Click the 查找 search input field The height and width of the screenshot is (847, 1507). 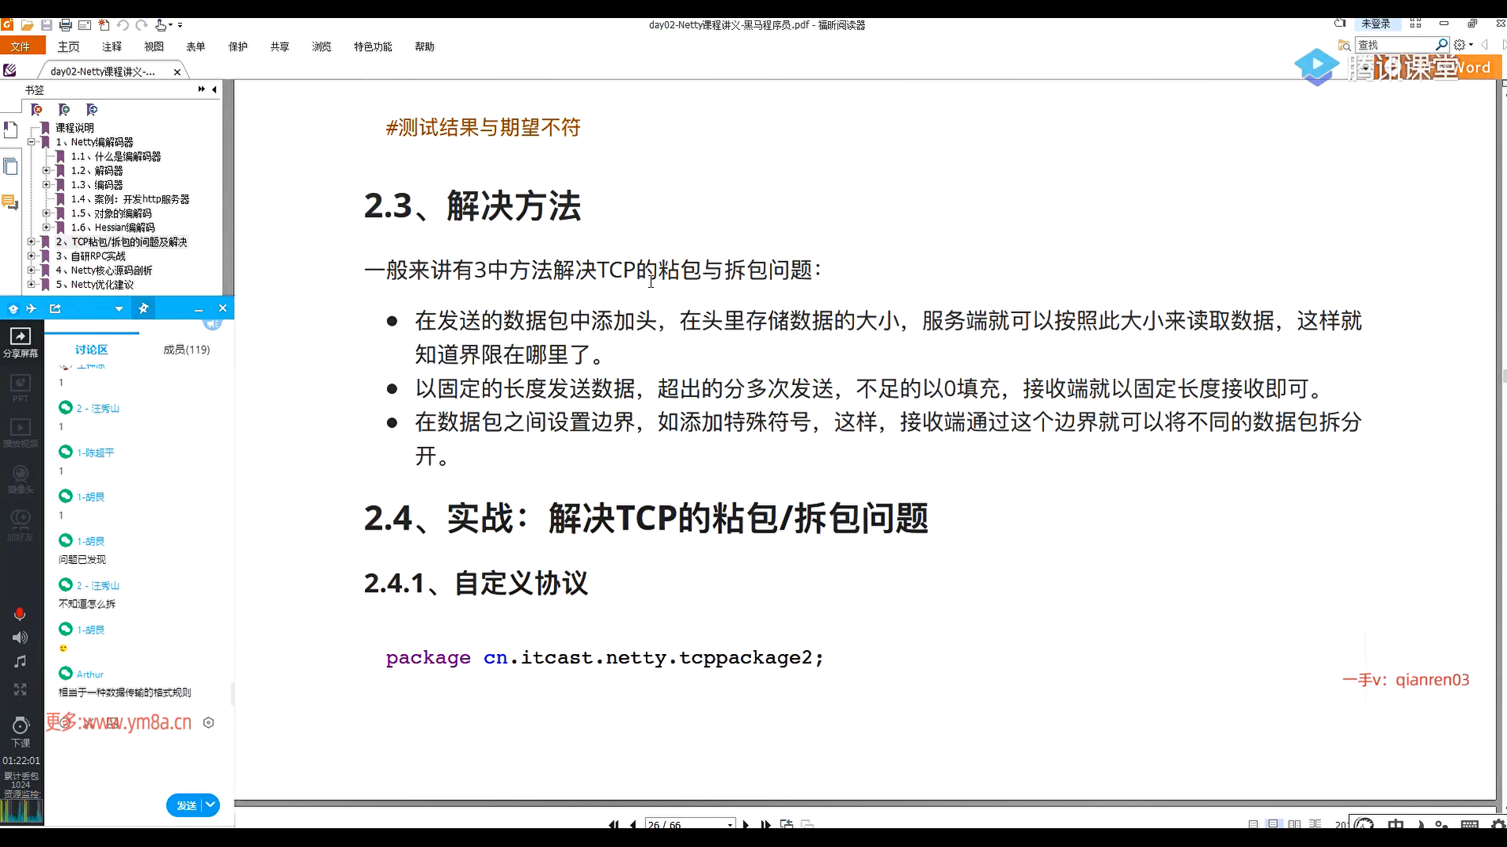pyautogui.click(x=1395, y=45)
